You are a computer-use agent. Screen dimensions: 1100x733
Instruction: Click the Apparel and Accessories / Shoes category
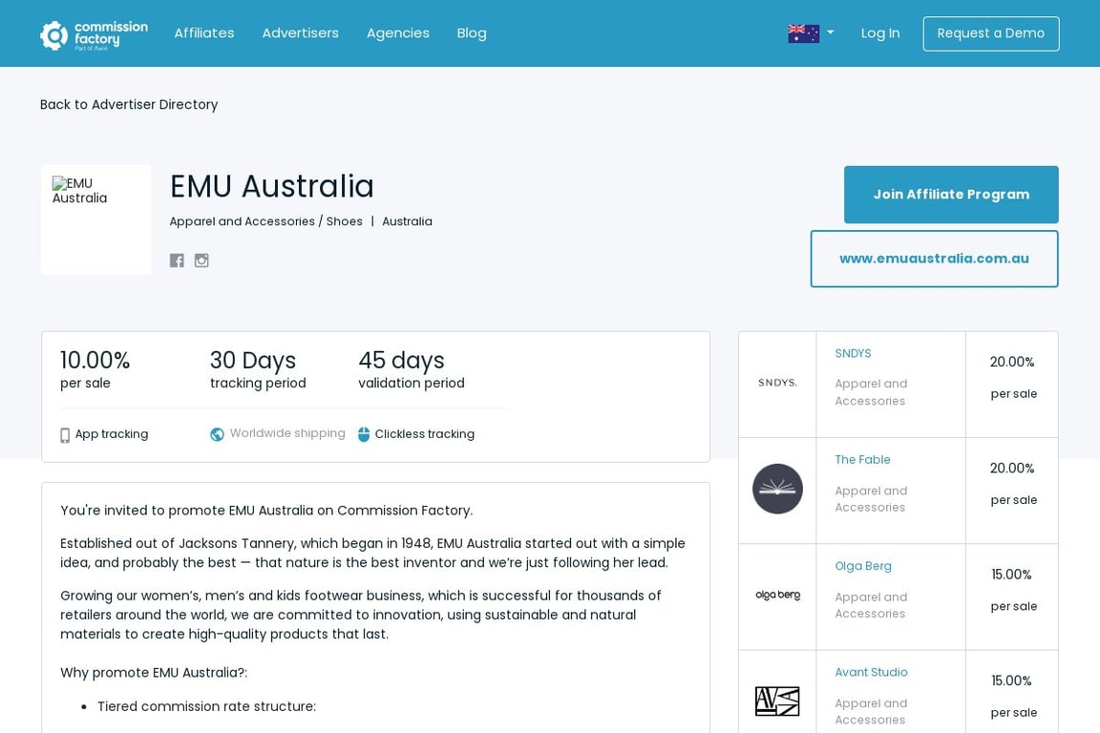[x=265, y=221]
